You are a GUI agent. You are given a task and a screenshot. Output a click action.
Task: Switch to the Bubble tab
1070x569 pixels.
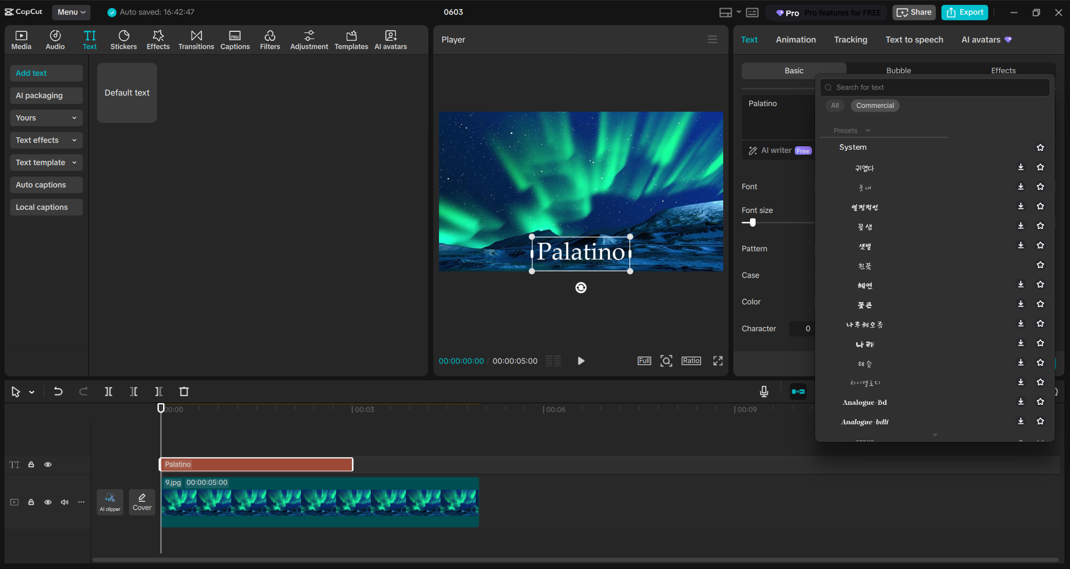[x=898, y=70]
